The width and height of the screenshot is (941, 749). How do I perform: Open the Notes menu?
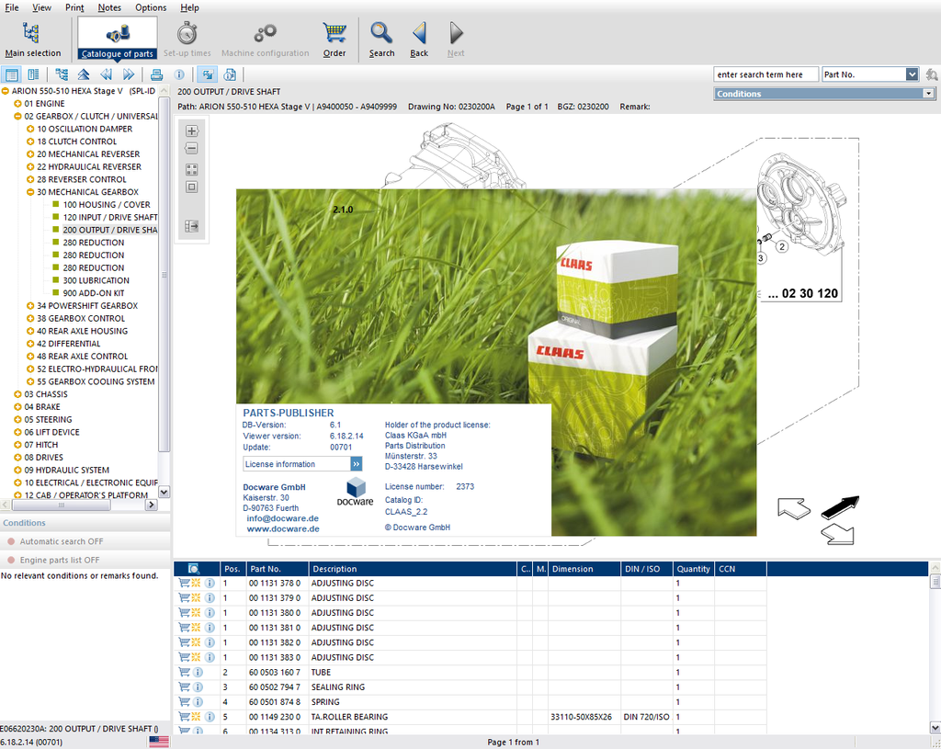109,7
